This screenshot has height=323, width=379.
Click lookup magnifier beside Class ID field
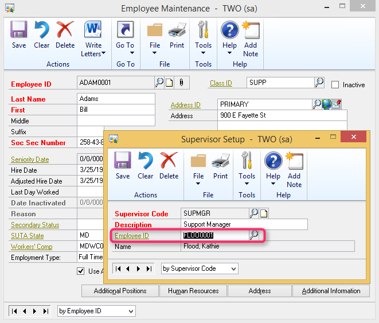(319, 83)
